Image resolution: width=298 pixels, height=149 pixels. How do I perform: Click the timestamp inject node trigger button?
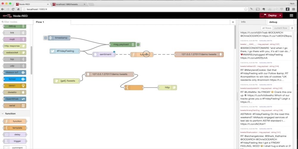(46, 38)
